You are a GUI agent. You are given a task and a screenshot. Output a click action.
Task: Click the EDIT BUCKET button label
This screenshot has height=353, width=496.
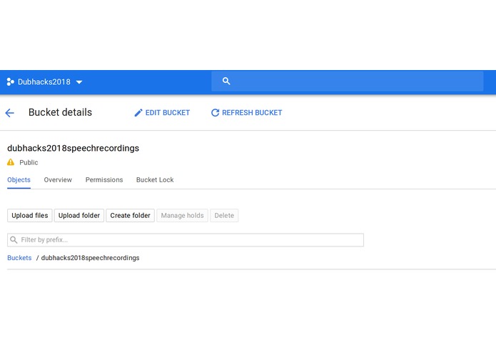(x=167, y=113)
